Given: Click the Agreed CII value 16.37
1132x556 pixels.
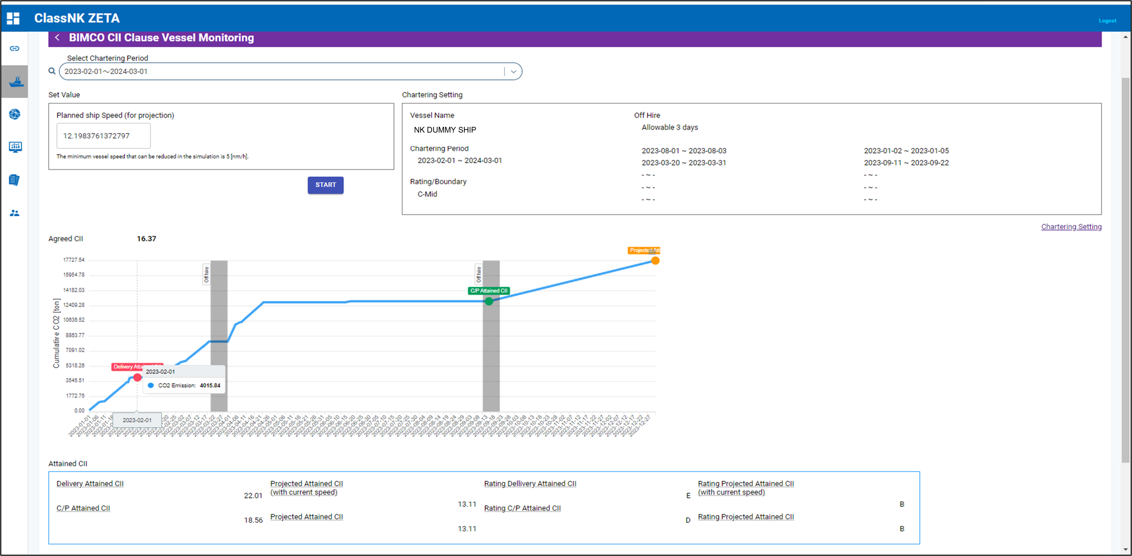Looking at the screenshot, I should [x=146, y=239].
